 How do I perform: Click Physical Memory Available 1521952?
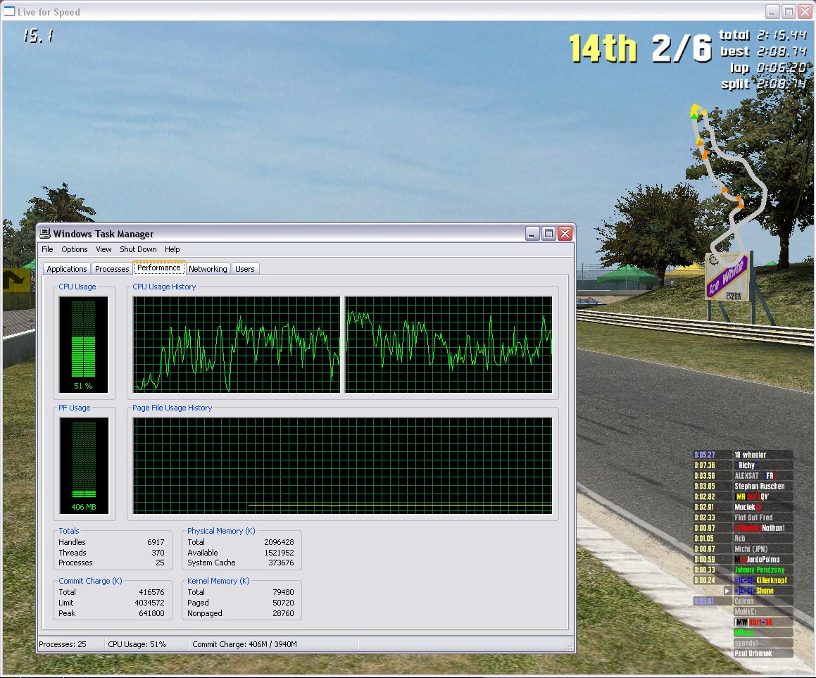[279, 553]
